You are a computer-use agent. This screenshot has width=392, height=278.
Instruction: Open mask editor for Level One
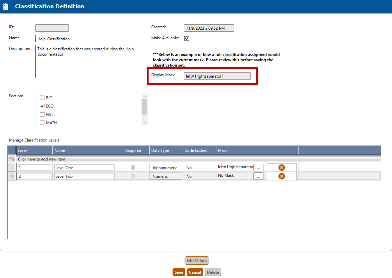[258, 168]
